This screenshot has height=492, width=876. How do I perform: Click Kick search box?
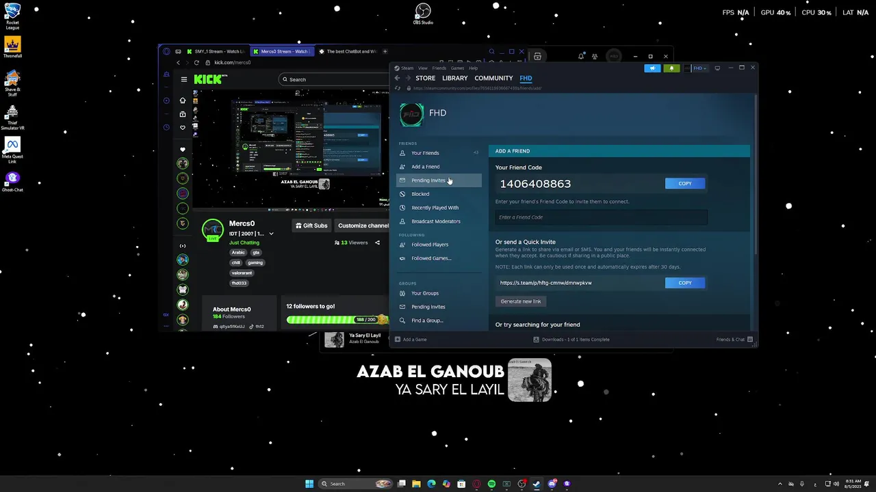click(334, 79)
